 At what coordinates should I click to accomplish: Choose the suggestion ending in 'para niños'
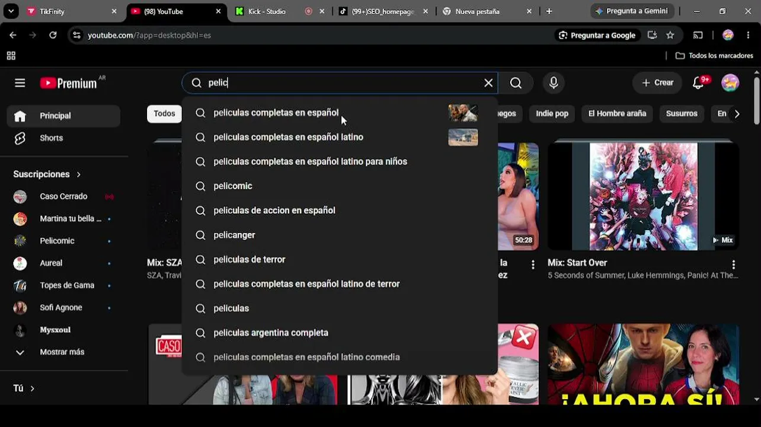click(x=340, y=161)
